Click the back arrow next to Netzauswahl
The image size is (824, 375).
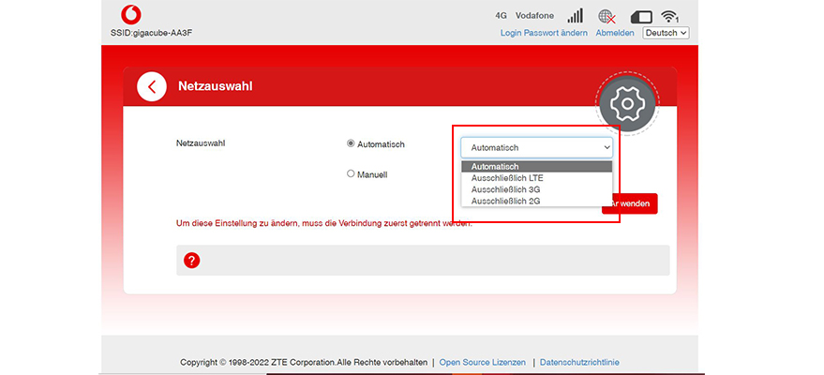point(152,86)
